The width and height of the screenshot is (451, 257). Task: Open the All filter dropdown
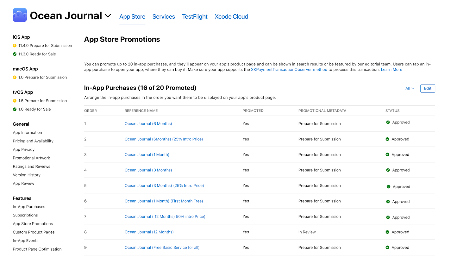pos(410,88)
